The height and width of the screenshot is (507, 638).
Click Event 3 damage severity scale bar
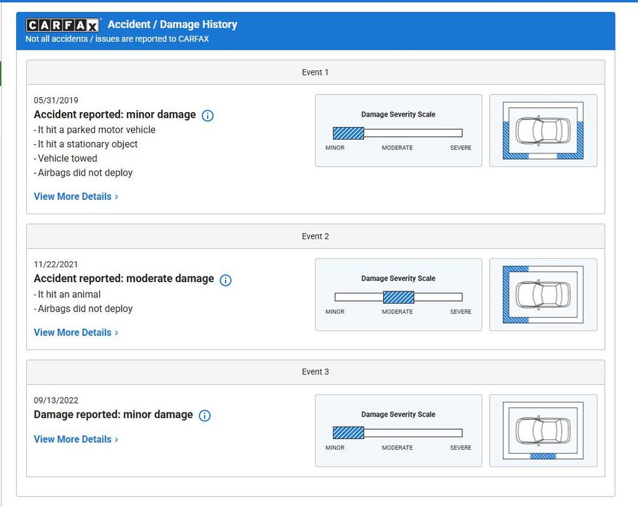(398, 433)
